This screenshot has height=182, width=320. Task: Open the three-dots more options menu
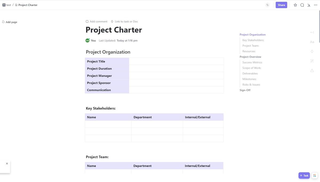316,5
